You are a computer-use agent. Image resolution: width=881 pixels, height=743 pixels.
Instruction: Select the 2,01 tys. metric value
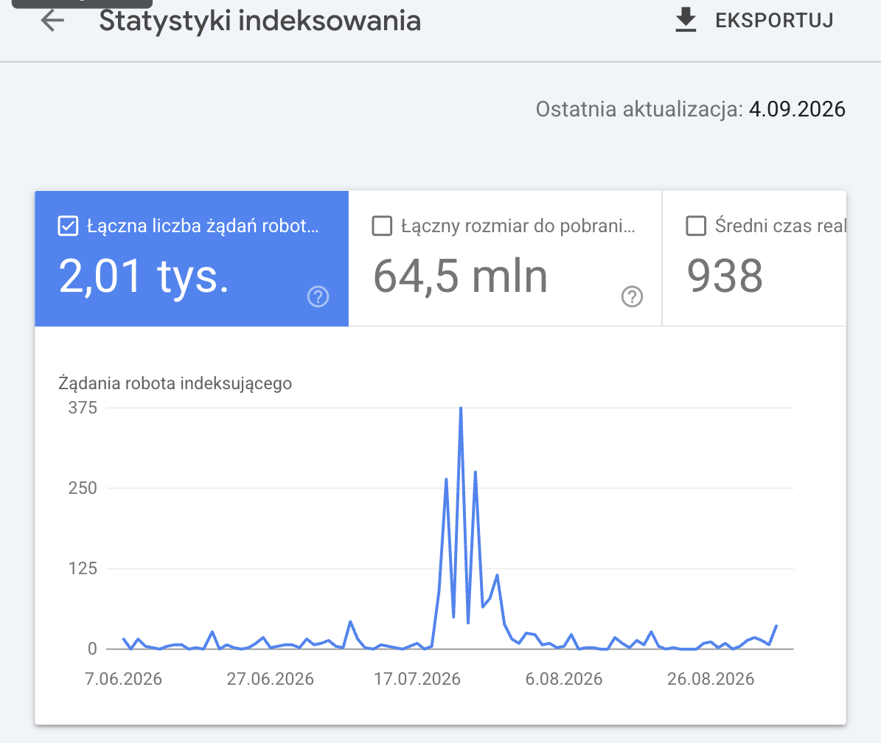144,276
